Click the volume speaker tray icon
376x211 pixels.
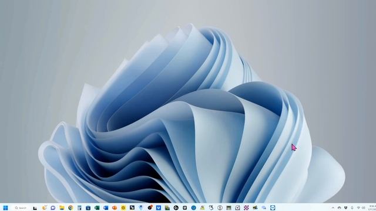point(364,207)
